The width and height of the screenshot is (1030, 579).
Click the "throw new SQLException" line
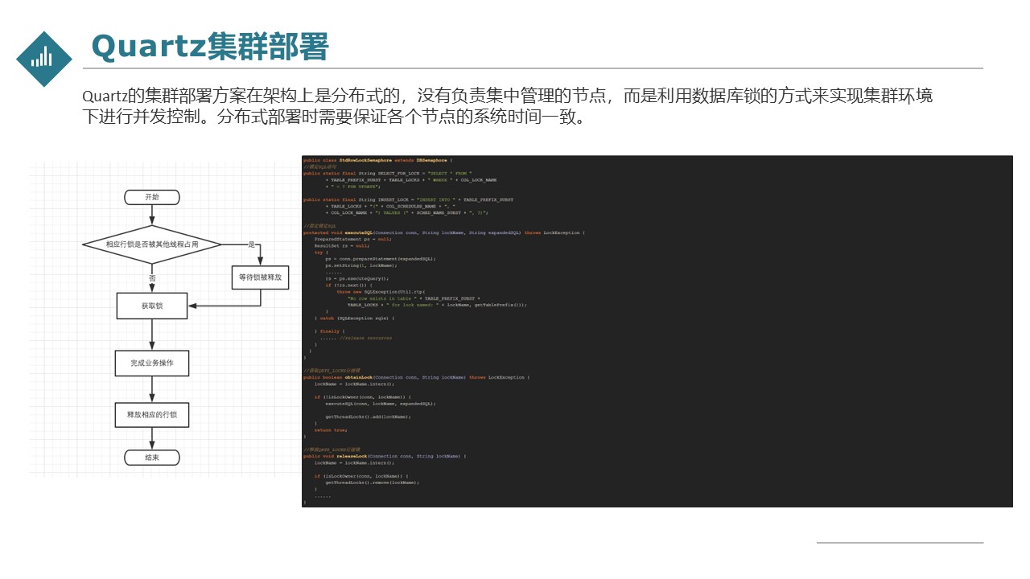click(x=380, y=292)
